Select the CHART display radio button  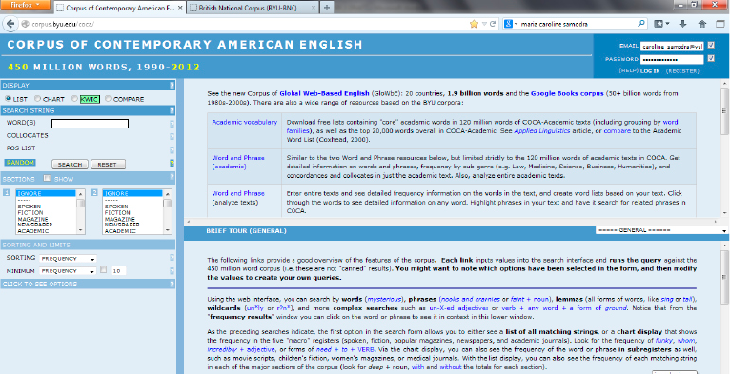tap(38, 99)
